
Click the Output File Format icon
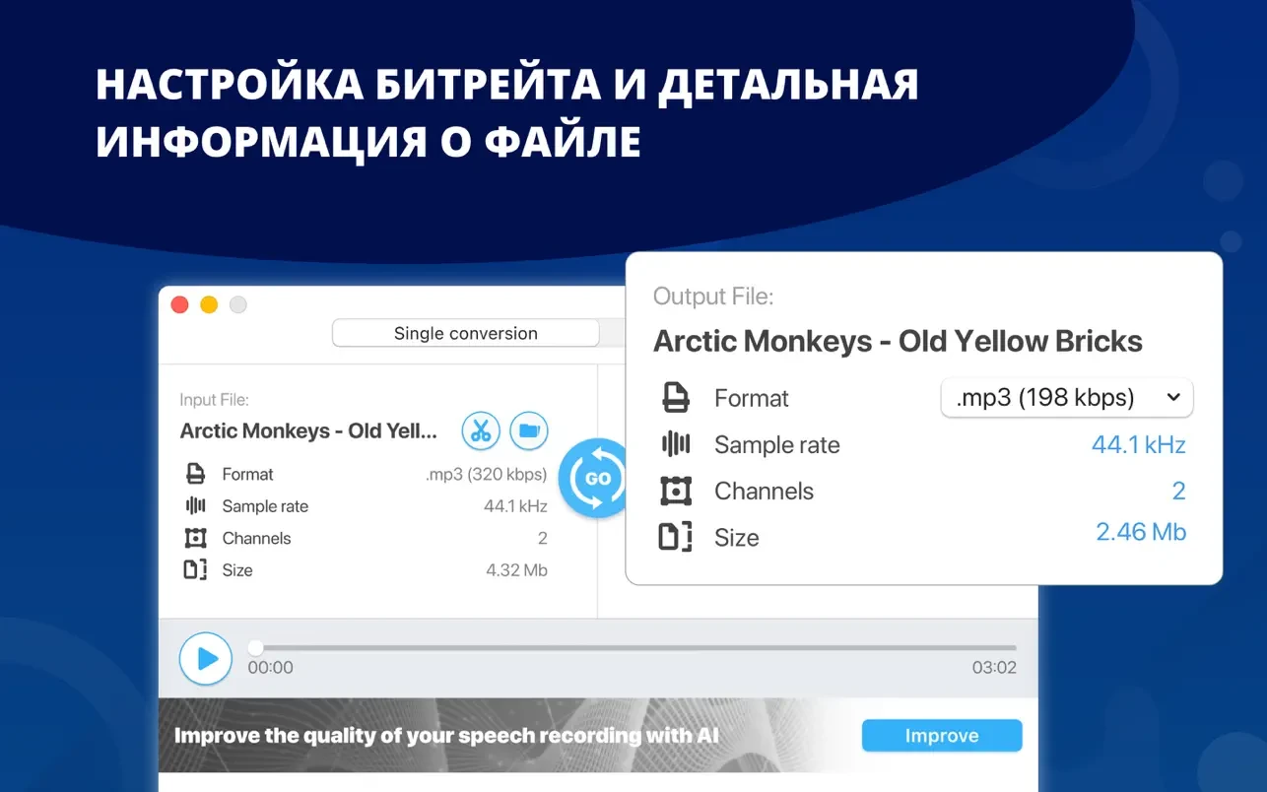point(675,398)
